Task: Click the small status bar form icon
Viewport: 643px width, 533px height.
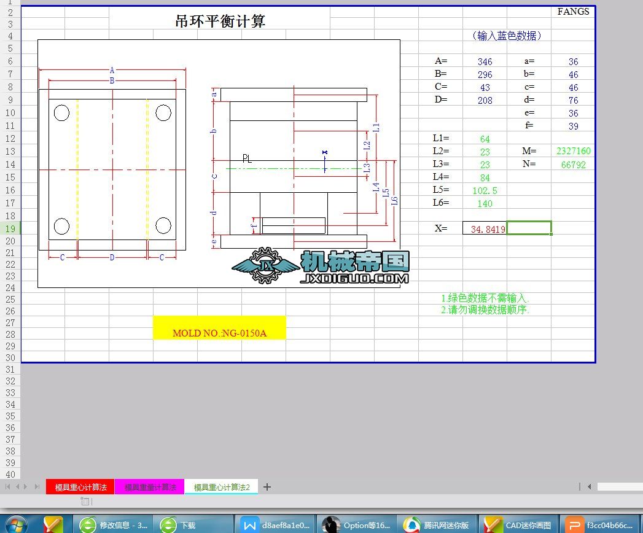Action: click(86, 501)
